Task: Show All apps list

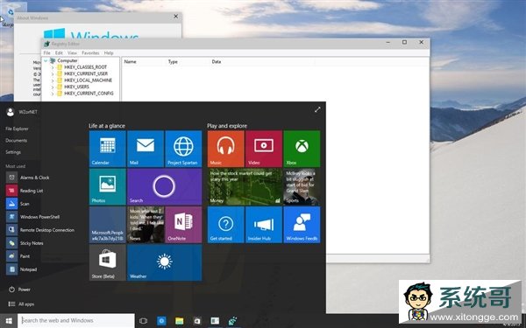Action: point(21,304)
